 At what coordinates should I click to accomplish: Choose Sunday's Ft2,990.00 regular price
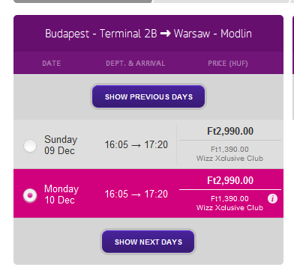tap(230, 131)
